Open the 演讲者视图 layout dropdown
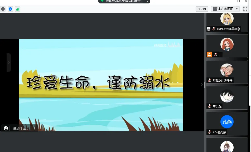 (x=225, y=9)
